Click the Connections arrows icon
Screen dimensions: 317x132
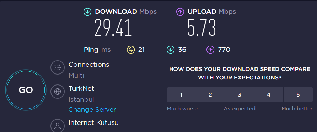[58, 67]
